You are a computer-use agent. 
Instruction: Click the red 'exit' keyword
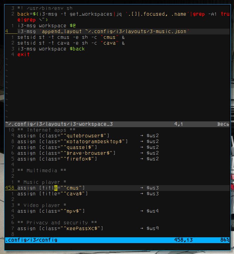pyautogui.click(x=24, y=55)
